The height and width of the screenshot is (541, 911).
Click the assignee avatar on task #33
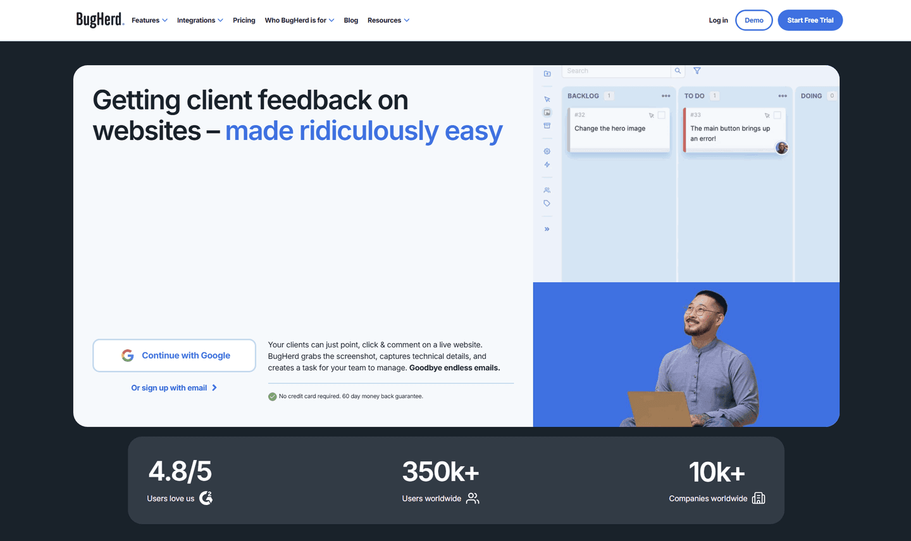(x=782, y=147)
